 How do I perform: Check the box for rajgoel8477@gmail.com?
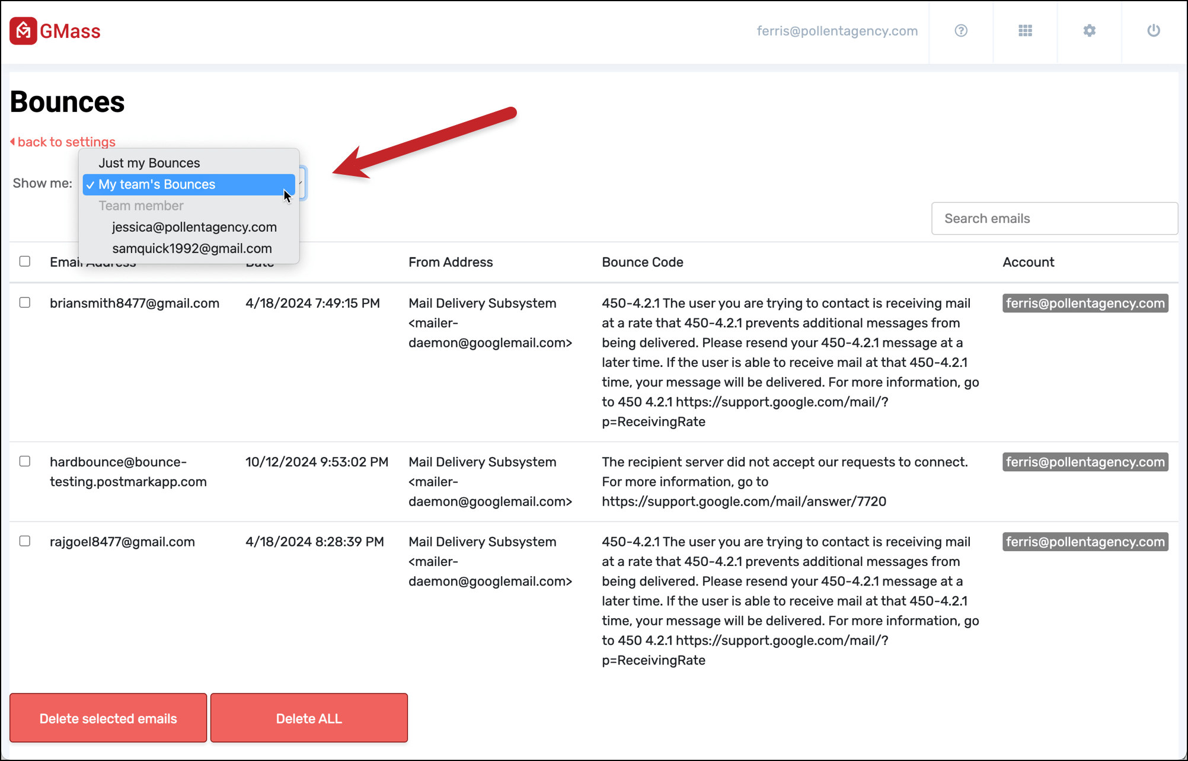coord(25,541)
